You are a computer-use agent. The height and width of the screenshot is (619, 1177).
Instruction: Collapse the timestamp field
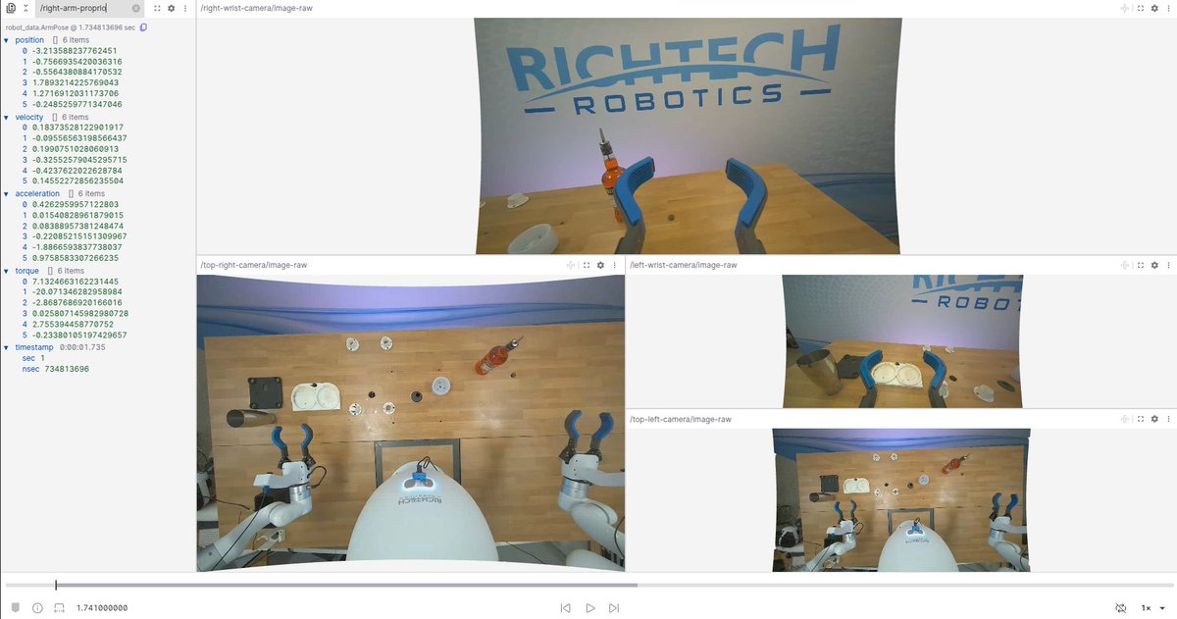tap(6, 347)
